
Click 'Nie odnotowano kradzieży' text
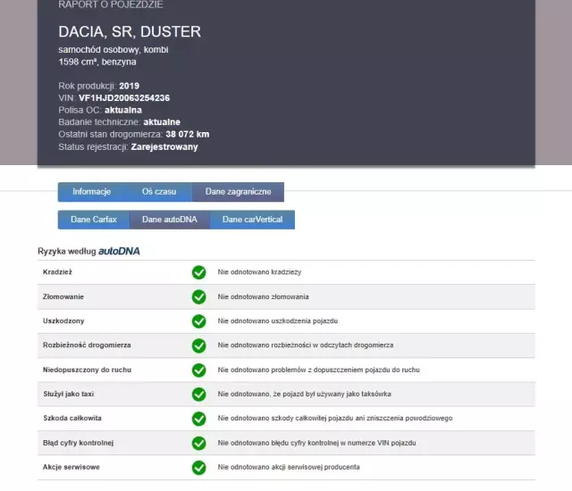point(259,272)
